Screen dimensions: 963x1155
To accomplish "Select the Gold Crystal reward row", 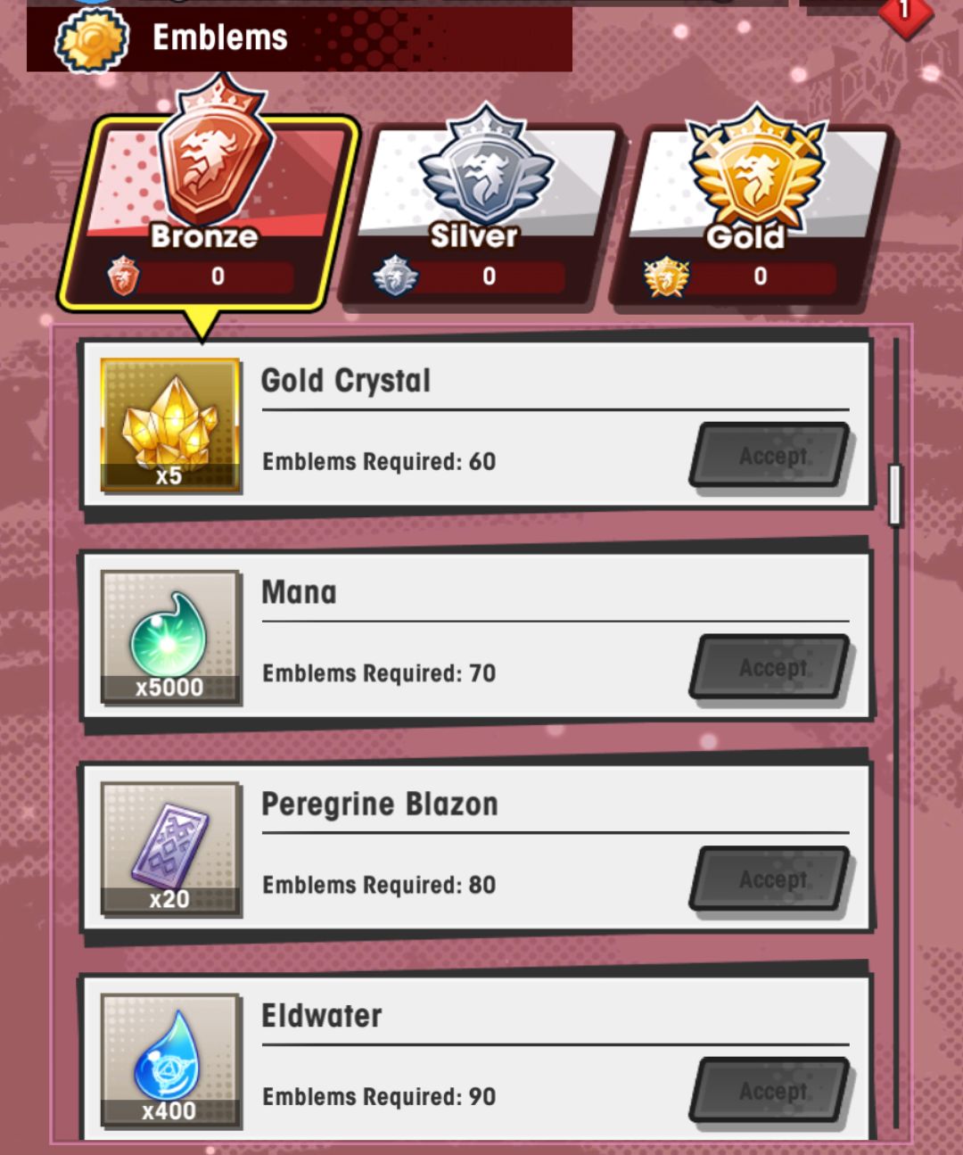I will coord(476,425).
